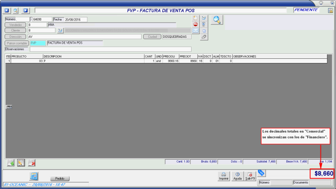Click the paperclip attachment icon
Screen dimensions: 336x189
tap(204, 37)
